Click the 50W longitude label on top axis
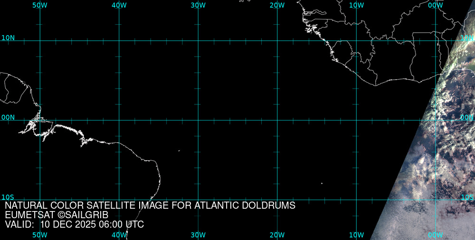The image size is (475, 240). [40, 5]
